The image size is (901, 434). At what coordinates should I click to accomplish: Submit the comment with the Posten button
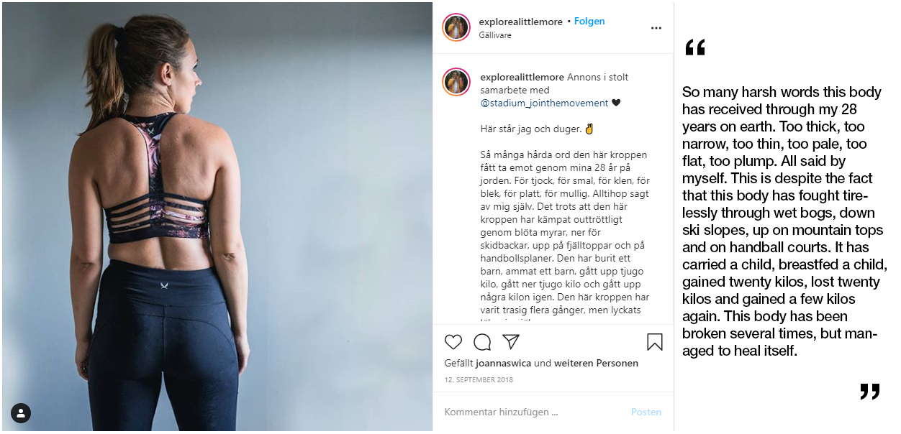646,412
